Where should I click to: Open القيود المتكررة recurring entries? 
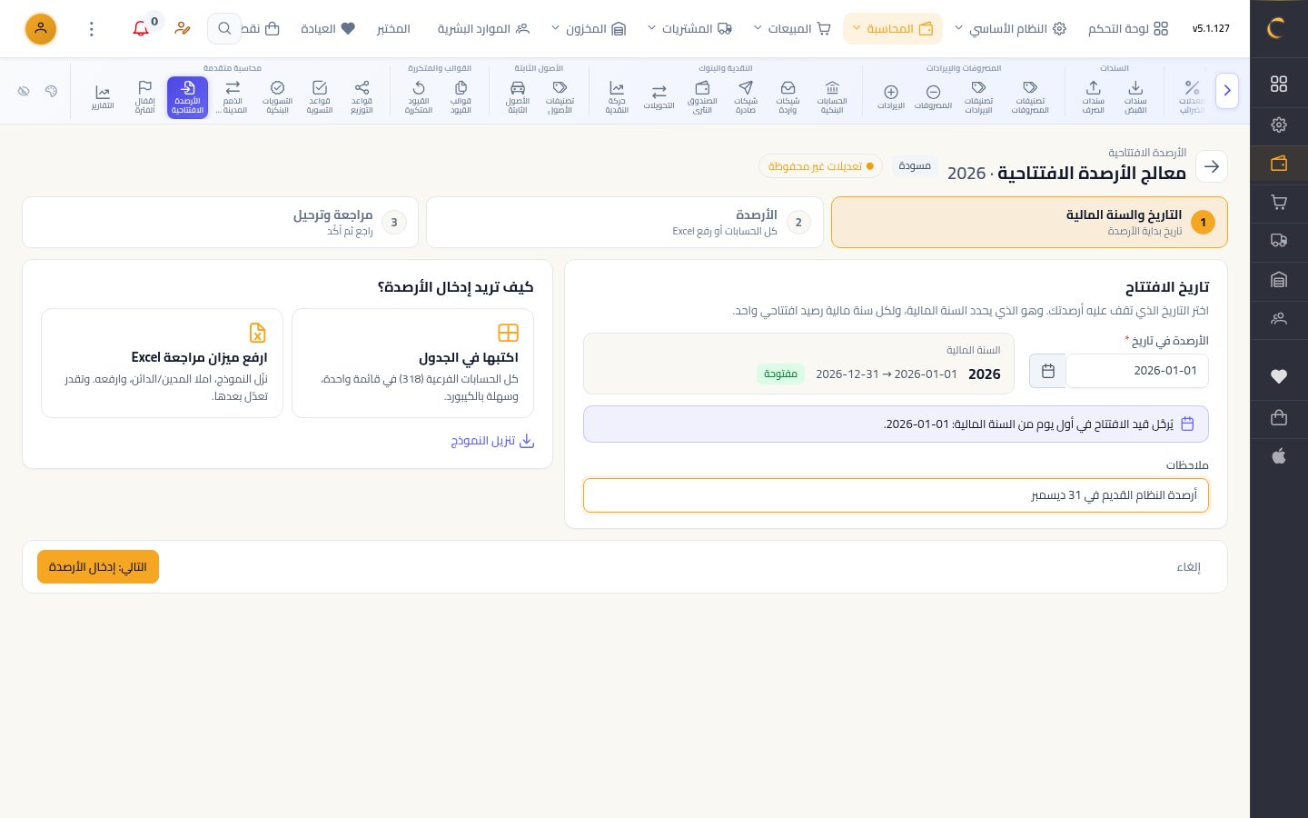click(419, 97)
